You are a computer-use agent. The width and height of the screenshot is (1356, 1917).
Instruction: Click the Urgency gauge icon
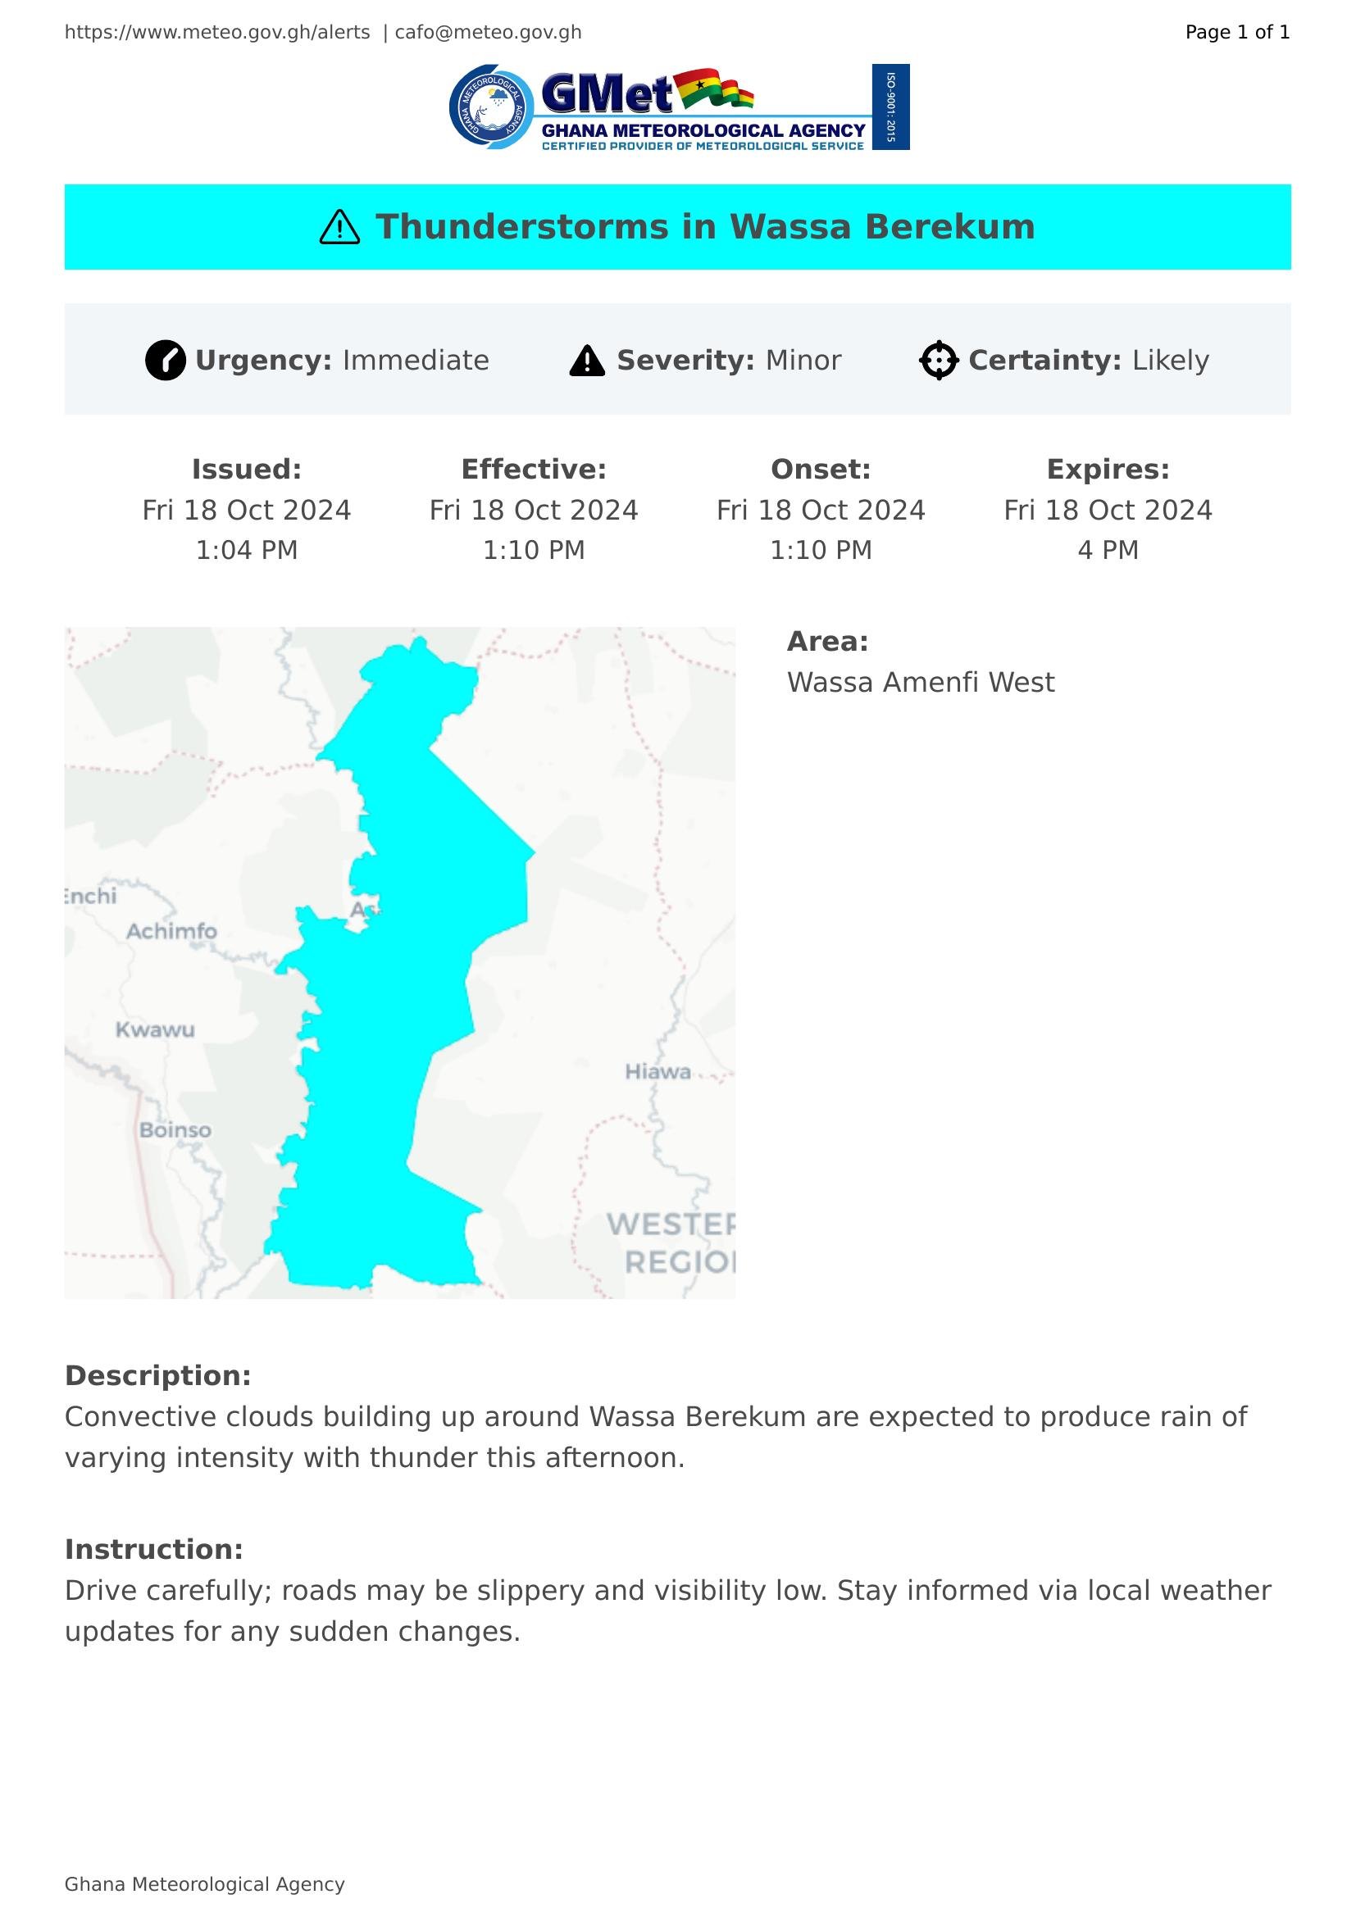[x=166, y=361]
